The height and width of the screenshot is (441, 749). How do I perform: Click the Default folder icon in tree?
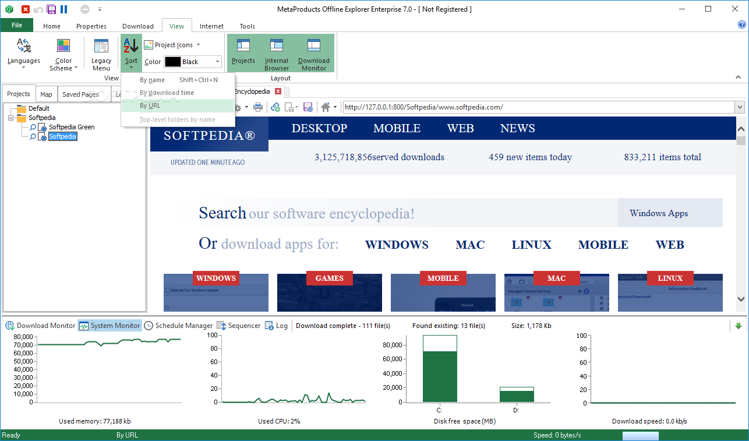(22, 108)
